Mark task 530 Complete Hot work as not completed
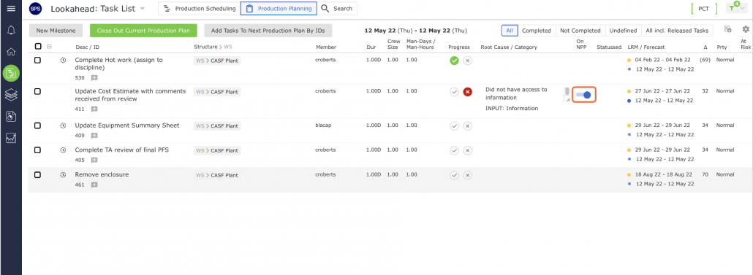The image size is (753, 275). (468, 61)
